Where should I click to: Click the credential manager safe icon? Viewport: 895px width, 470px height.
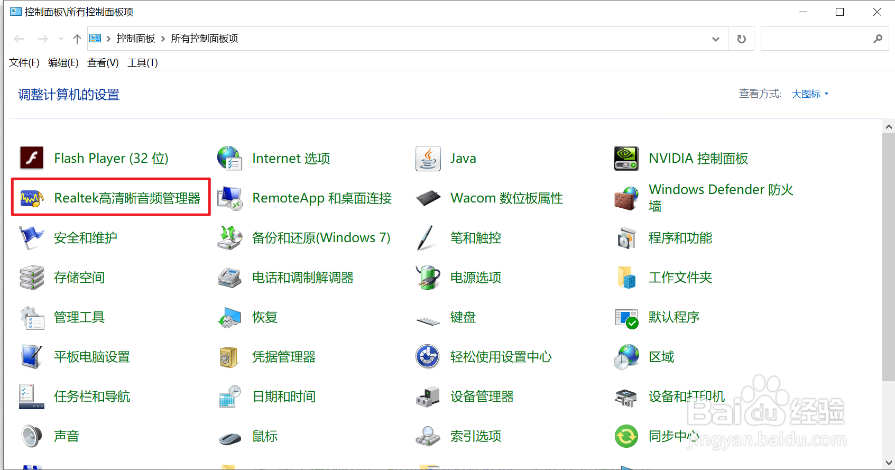click(x=229, y=357)
